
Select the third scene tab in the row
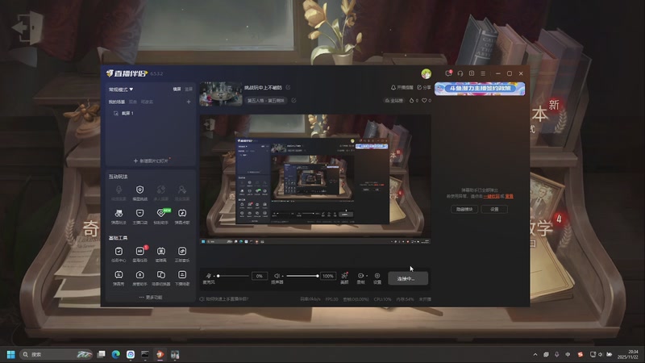point(147,102)
